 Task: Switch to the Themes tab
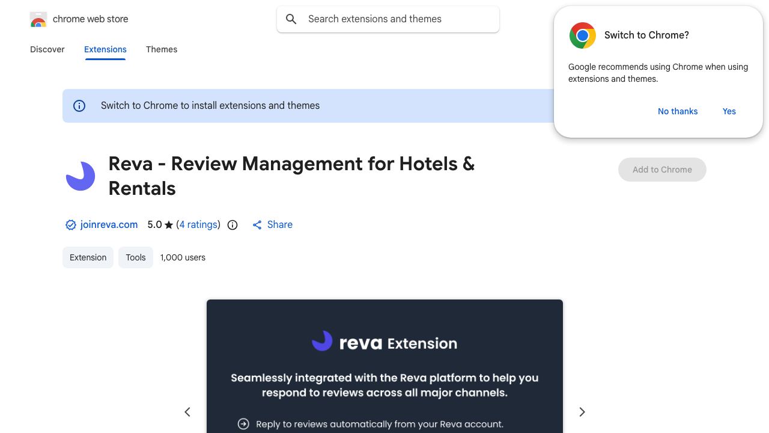[162, 49]
